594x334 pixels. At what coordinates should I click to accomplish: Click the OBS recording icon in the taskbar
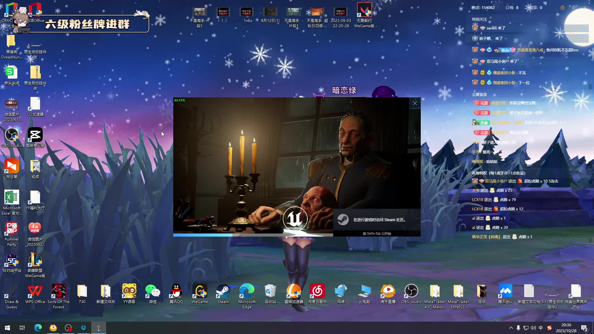(68, 328)
